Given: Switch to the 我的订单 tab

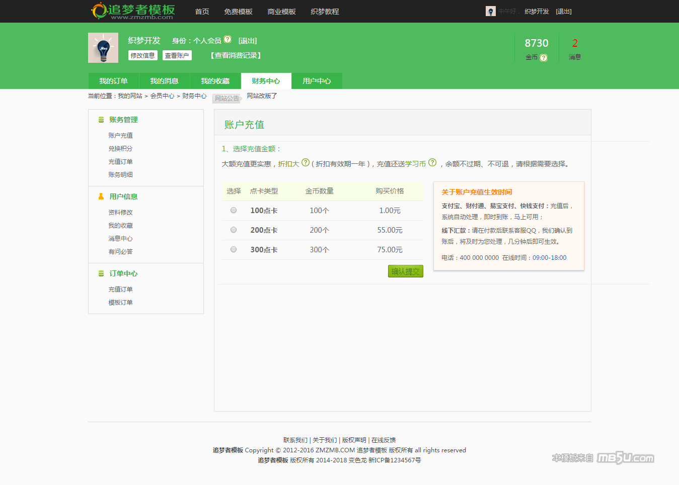Looking at the screenshot, I should (x=113, y=81).
